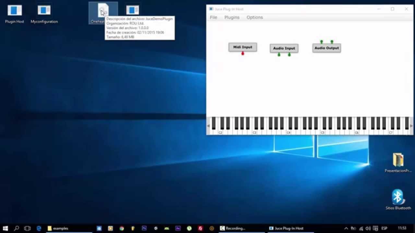This screenshot has height=233, width=415.
Task: Open the volume tray icon
Action: 368,228
